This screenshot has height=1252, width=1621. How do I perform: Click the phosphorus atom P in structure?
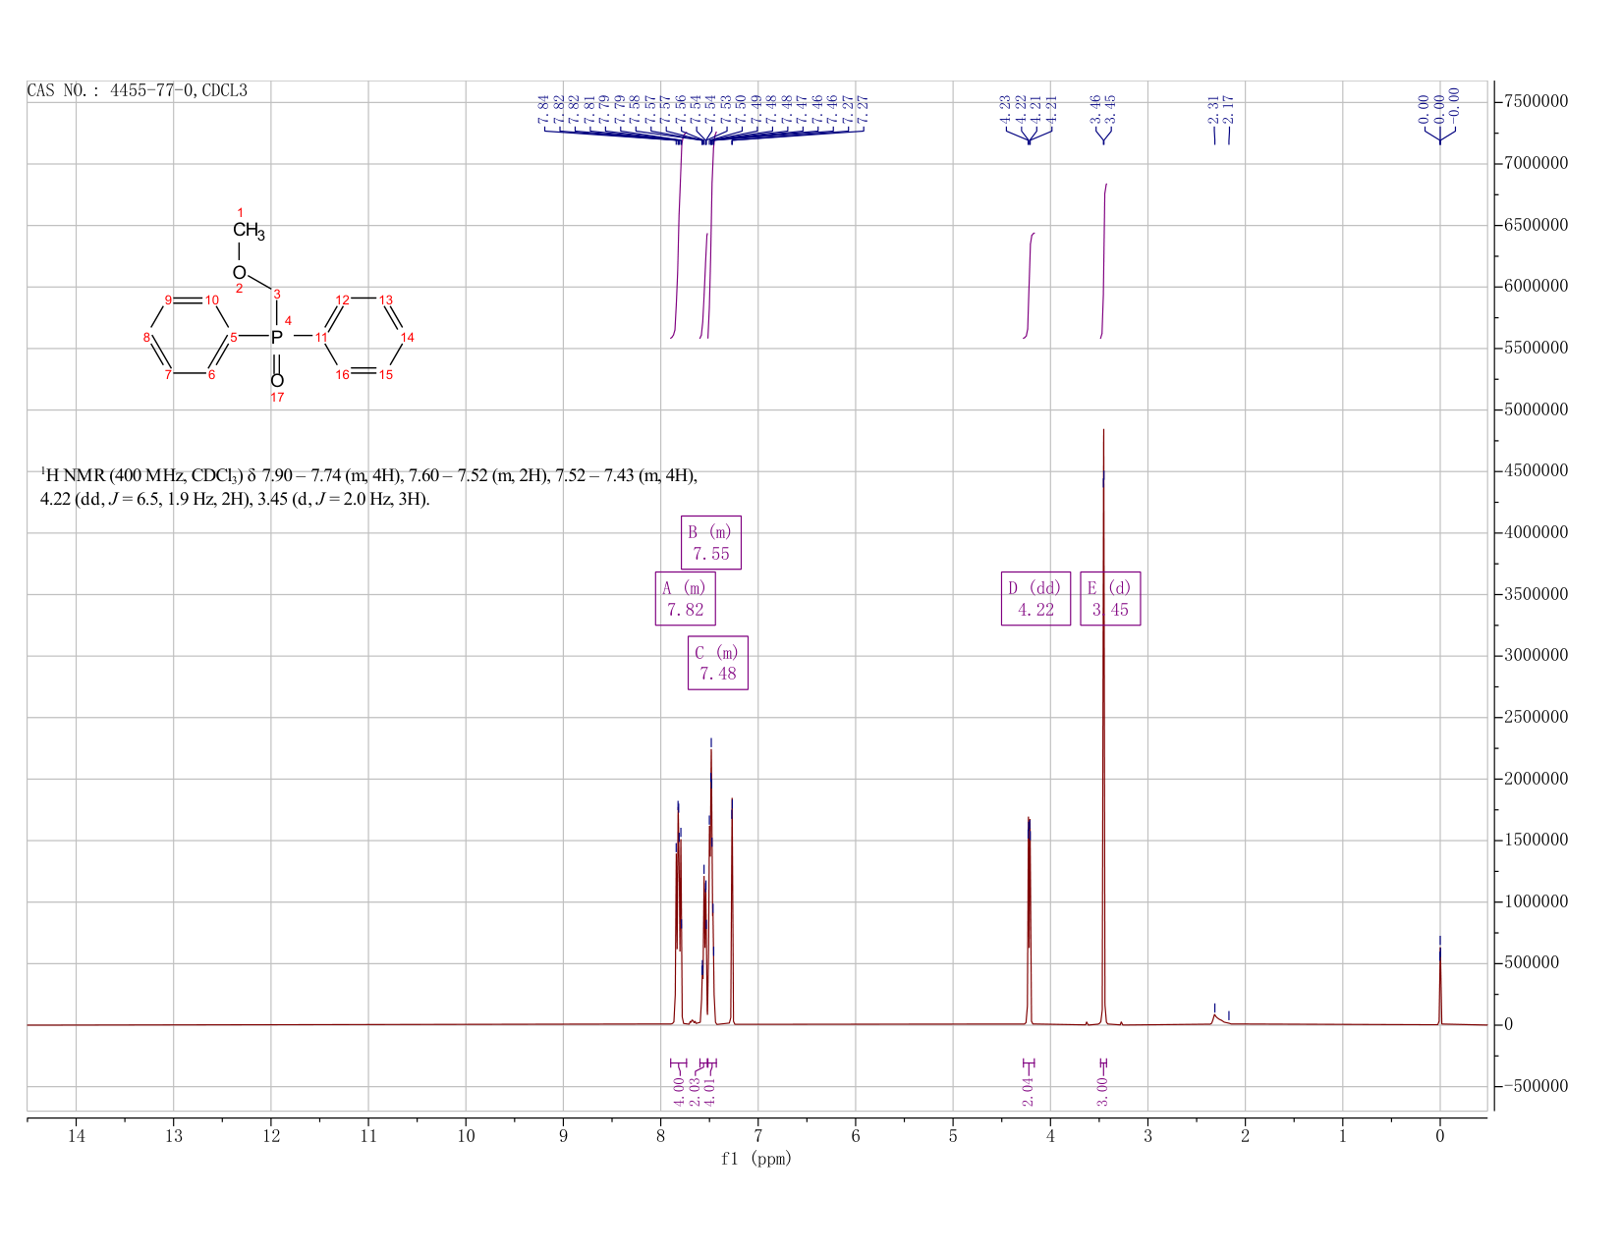pos(277,337)
